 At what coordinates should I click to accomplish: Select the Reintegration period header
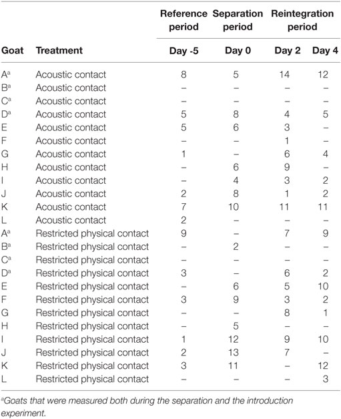click(x=302, y=20)
